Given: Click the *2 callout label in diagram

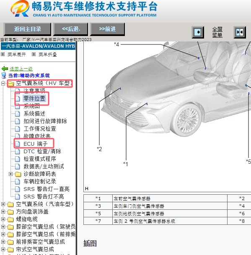Looking at the screenshot, I should (99, 149).
